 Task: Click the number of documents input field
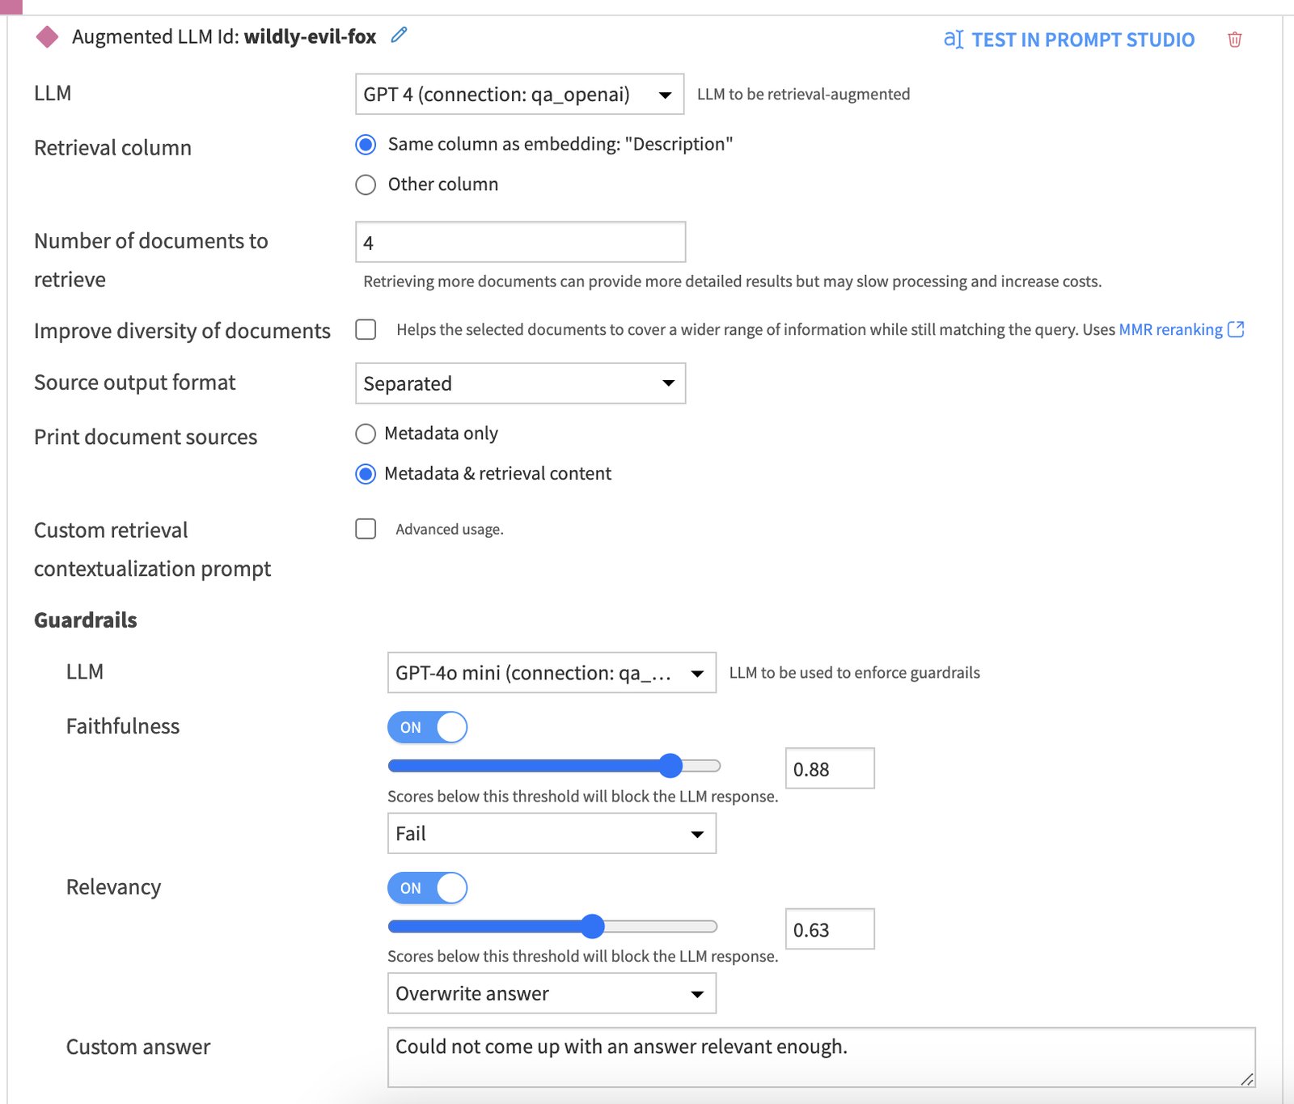click(x=520, y=241)
